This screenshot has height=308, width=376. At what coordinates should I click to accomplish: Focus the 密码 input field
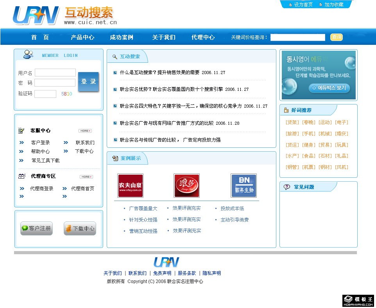55,83
